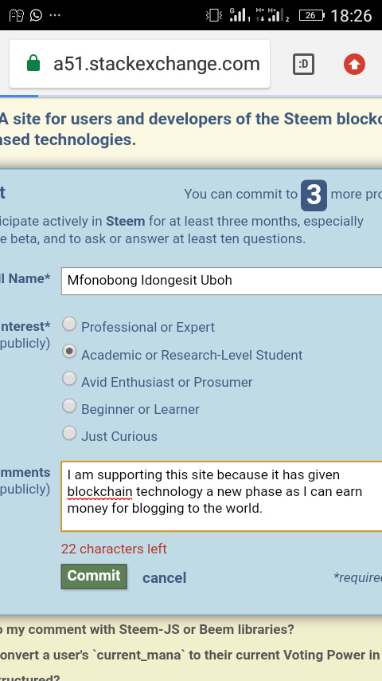This screenshot has height=681, width=382.
Task: Tap the red upload arrow icon
Action: (354, 65)
